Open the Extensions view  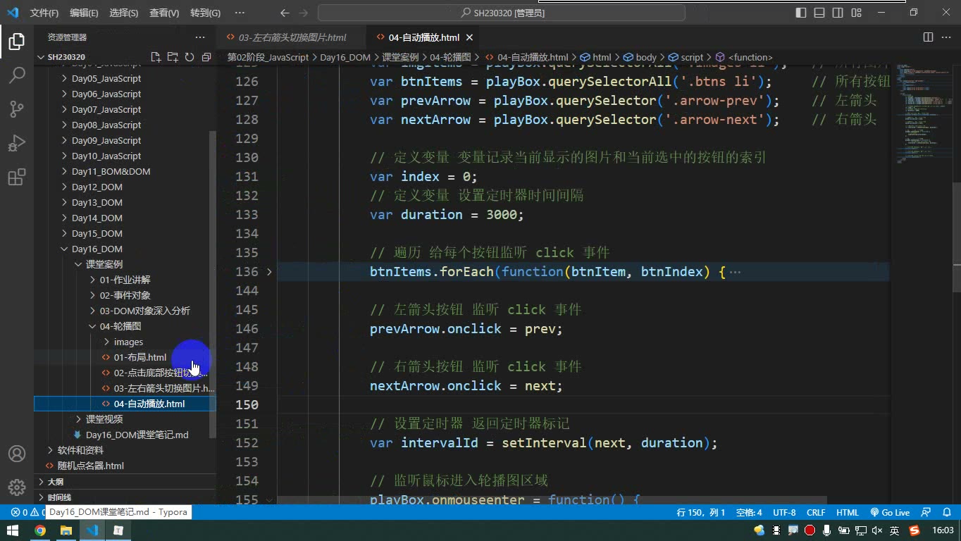pyautogui.click(x=17, y=177)
